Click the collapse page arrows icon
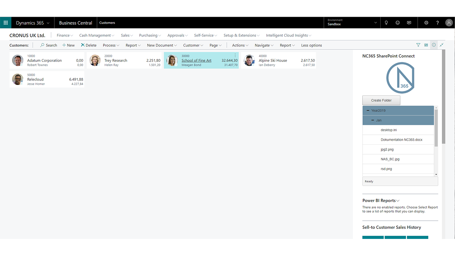The height and width of the screenshot is (256, 455). click(x=441, y=45)
